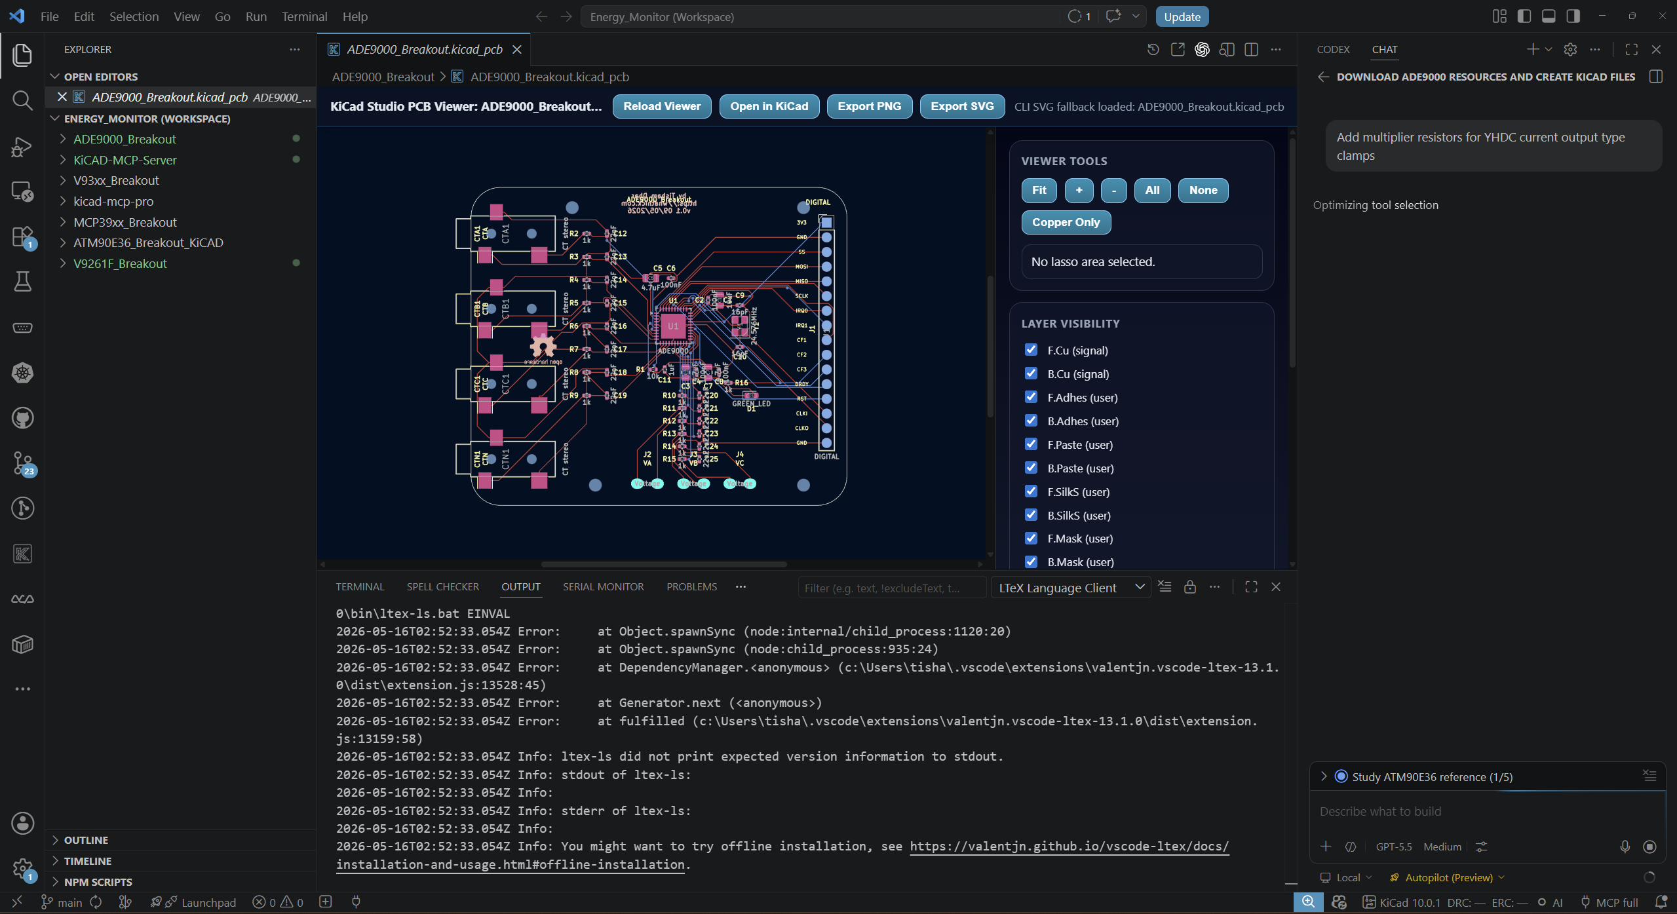
Task: Open the Terminal menu
Action: tap(304, 16)
